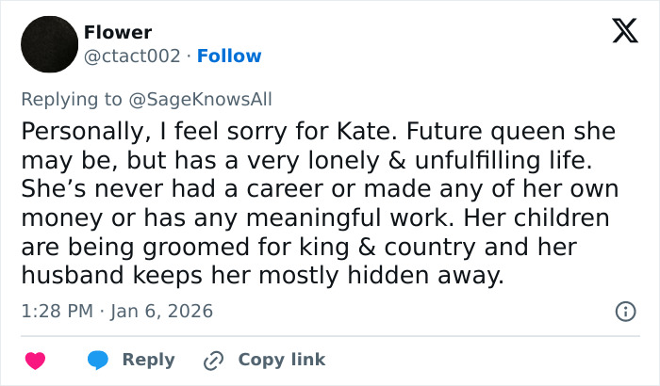Click the chain link icon

[x=212, y=361]
